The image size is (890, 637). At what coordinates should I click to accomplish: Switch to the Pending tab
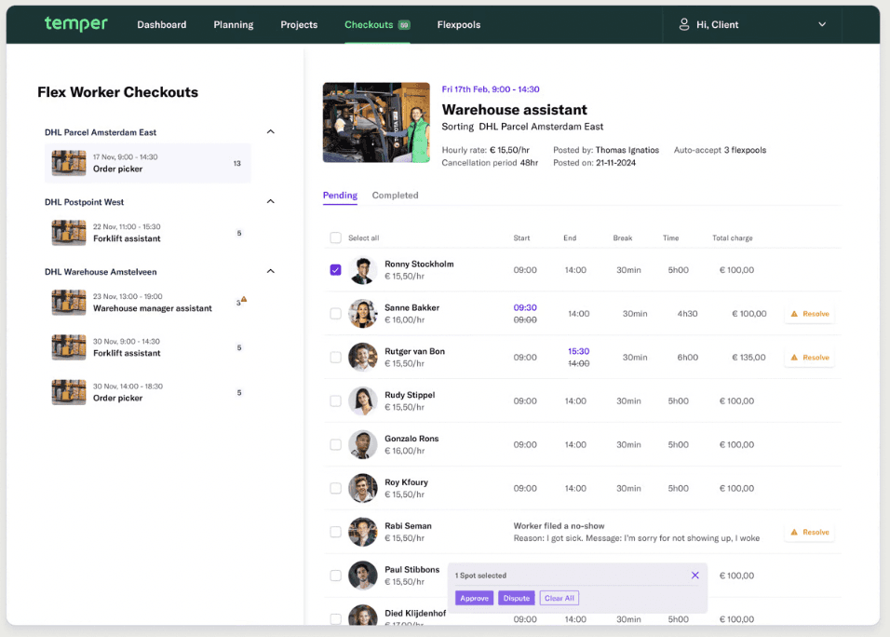[x=340, y=196]
